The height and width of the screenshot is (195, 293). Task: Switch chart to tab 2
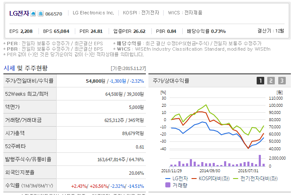(x=271, y=81)
